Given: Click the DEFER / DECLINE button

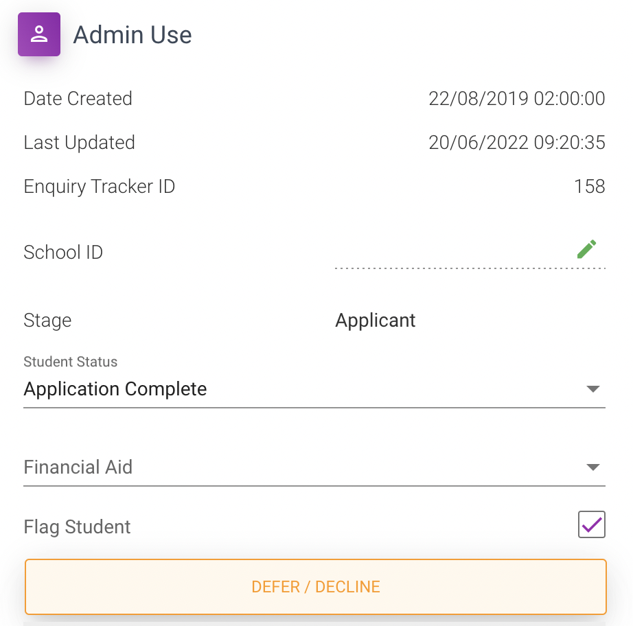Looking at the screenshot, I should click(316, 587).
